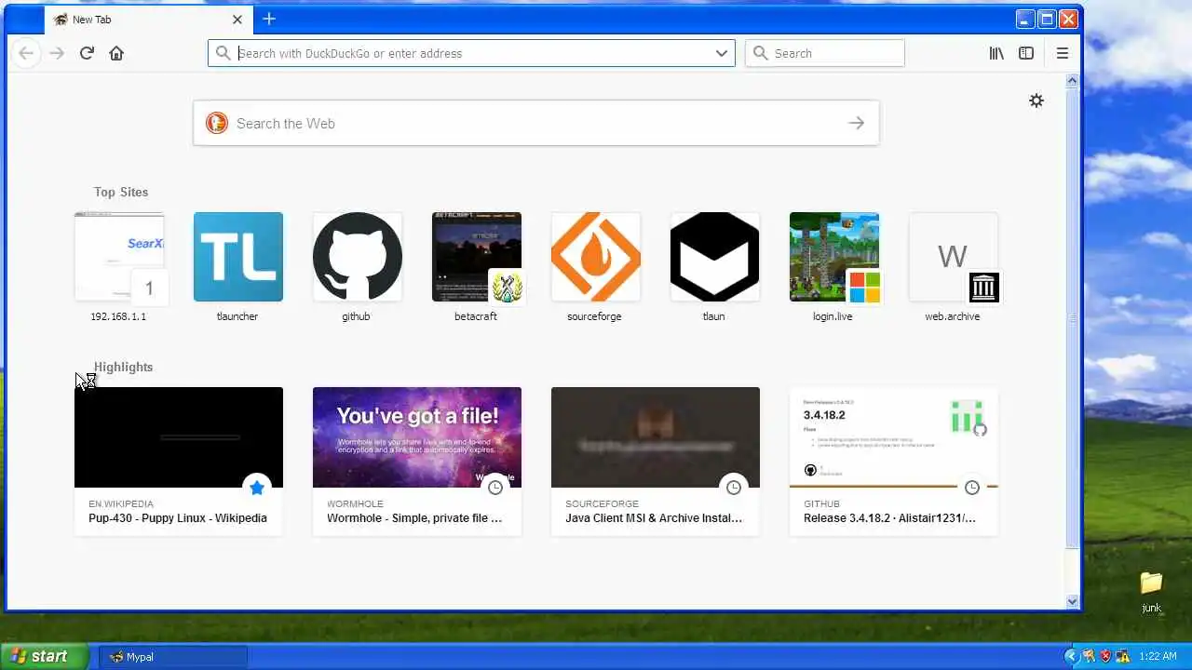The width and height of the screenshot is (1192, 670).
Task: Click the Top Sites section heading
Action: coord(121,192)
